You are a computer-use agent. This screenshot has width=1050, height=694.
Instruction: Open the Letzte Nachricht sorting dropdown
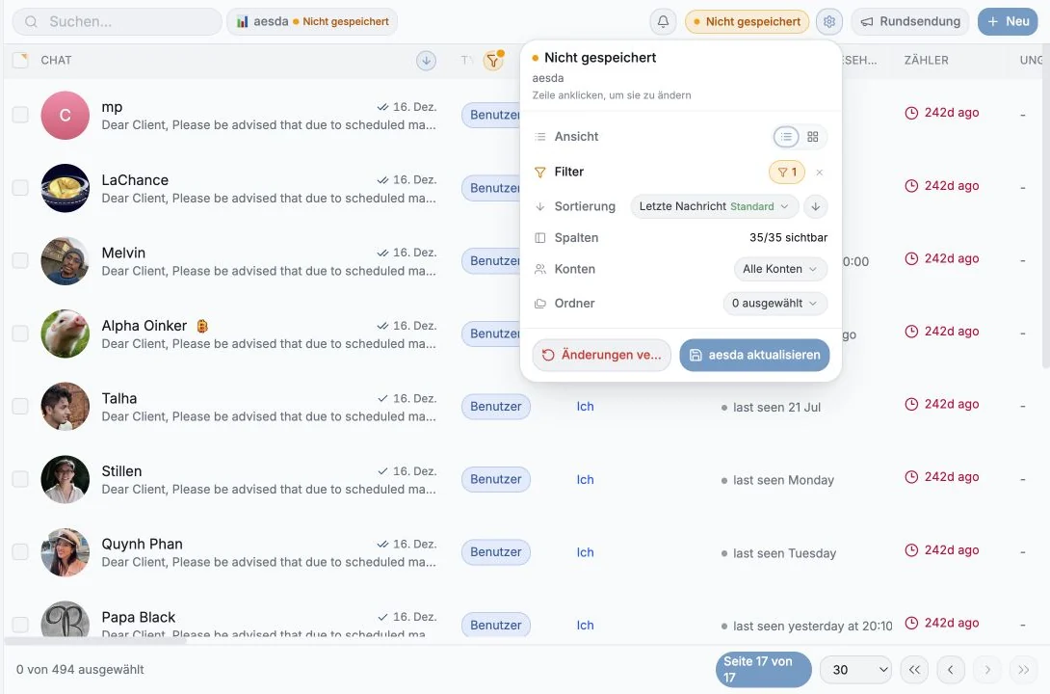(x=714, y=206)
